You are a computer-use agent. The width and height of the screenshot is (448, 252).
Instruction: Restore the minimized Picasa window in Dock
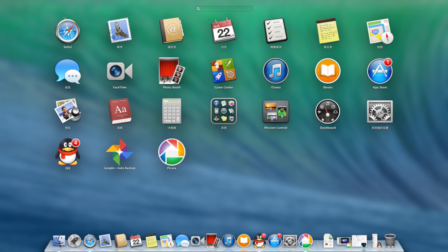click(x=344, y=242)
